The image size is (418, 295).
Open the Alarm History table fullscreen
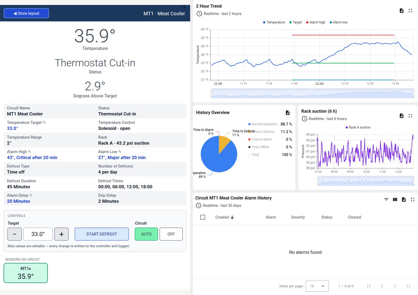[x=413, y=199]
